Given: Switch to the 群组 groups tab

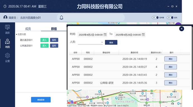Looking at the screenshot, I should coord(54,29).
